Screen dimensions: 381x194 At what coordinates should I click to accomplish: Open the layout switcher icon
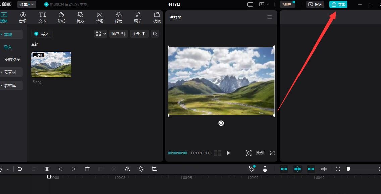[x=262, y=4]
